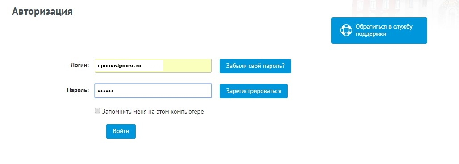Click the 'Авторизация' page heading
The image size is (459, 164).
click(x=42, y=12)
